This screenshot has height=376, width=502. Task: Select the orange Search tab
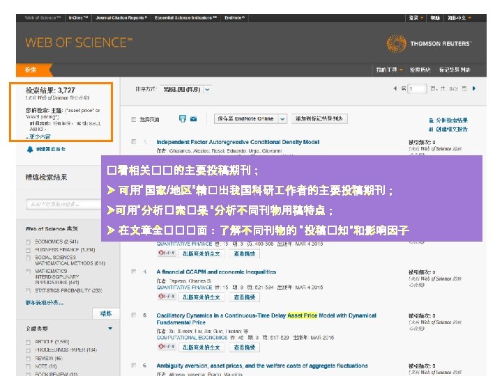pyautogui.click(x=33, y=70)
